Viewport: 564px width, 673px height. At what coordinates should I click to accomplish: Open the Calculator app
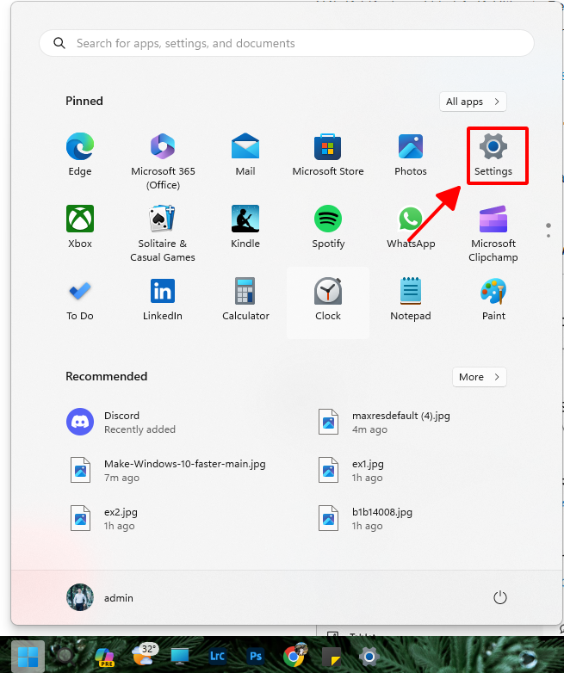point(245,299)
